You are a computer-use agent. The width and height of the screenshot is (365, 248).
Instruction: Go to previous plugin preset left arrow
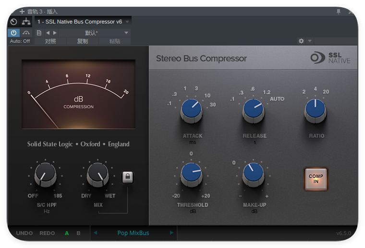95,233
